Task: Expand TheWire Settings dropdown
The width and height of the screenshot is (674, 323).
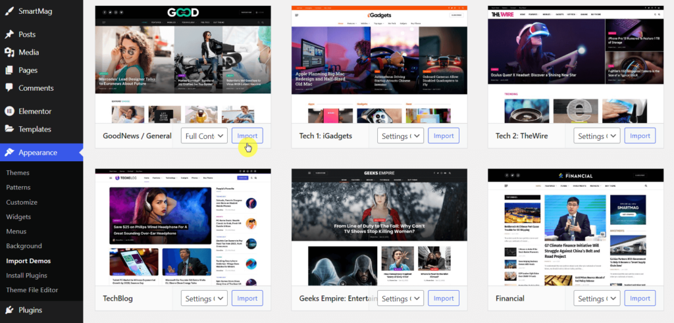Action: [597, 136]
